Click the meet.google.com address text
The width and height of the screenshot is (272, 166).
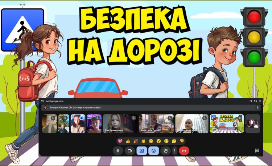point(54,101)
